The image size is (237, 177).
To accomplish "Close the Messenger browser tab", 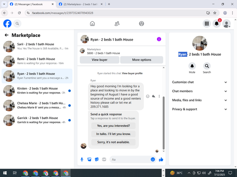I will point(53,4).
